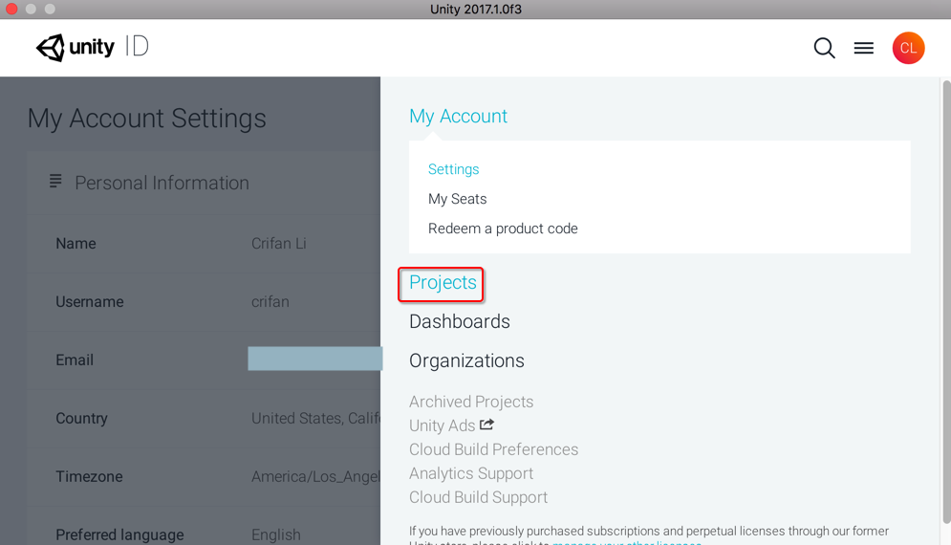Open the search magnifier icon

(824, 48)
